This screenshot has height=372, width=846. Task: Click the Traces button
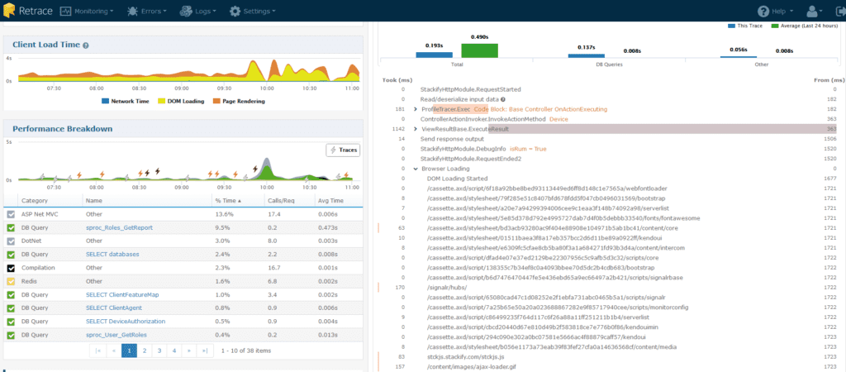pyautogui.click(x=343, y=150)
